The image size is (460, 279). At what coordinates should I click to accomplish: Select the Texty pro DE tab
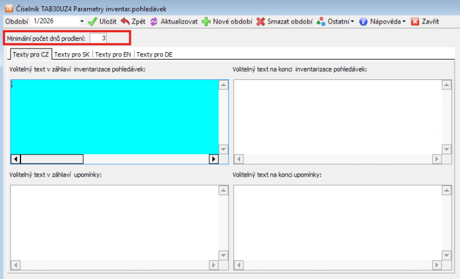[x=155, y=55]
